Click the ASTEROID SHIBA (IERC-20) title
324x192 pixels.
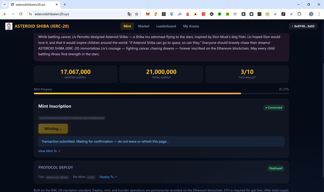coord(42,26)
